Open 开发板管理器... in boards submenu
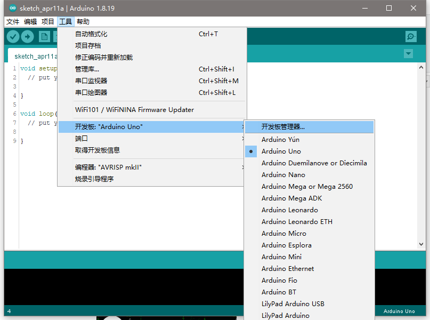 310,127
